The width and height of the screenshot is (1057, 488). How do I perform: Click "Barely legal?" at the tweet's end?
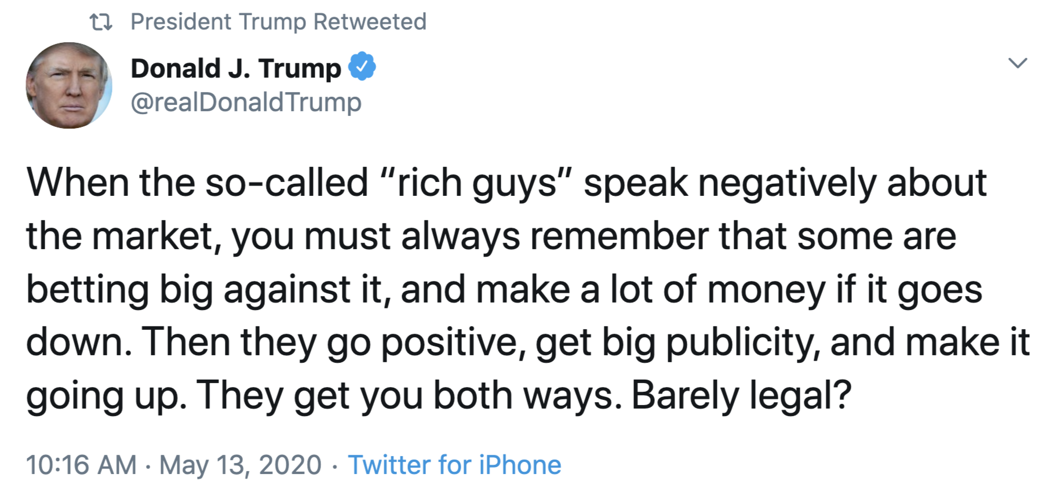coord(741,396)
